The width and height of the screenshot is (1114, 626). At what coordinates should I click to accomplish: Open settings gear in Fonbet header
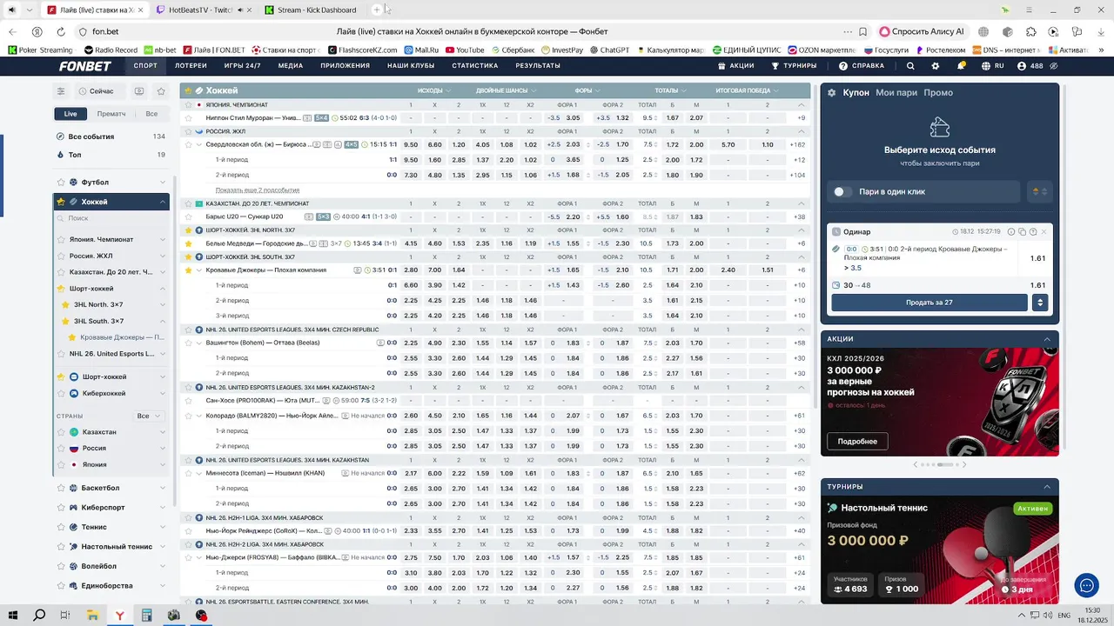pos(936,66)
